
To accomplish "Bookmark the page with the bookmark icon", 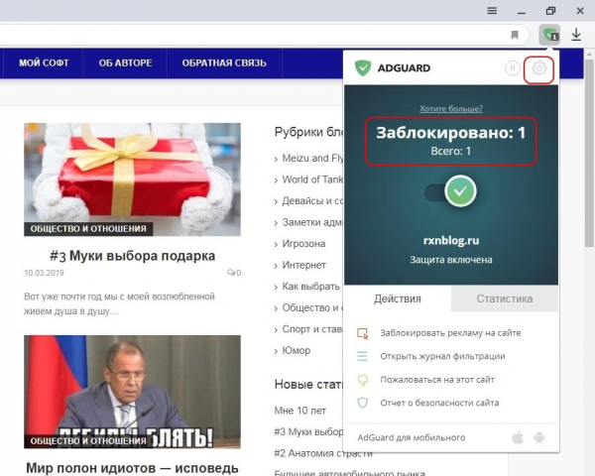I will 515,35.
